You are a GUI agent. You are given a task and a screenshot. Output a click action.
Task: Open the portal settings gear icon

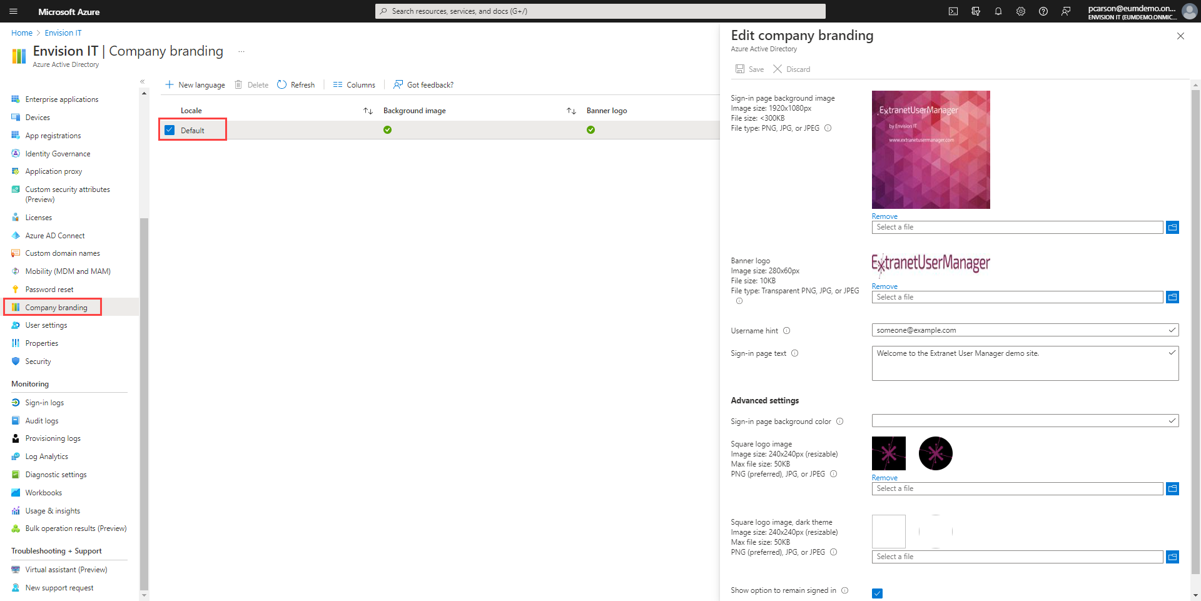point(1020,11)
